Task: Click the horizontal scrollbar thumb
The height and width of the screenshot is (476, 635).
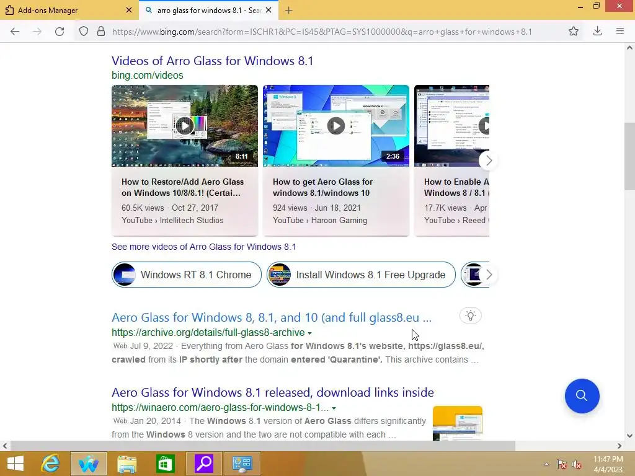Action: (262, 446)
